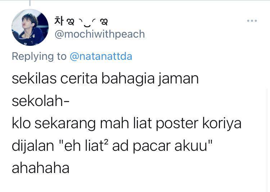
Task: Open the @natanattda mention link
Action: point(101,56)
